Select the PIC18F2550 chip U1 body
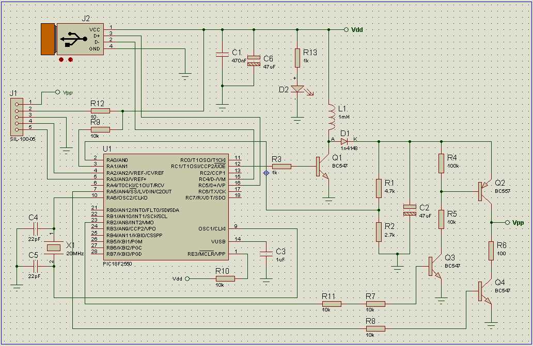Screen dimensions: 533x346 point(166,207)
